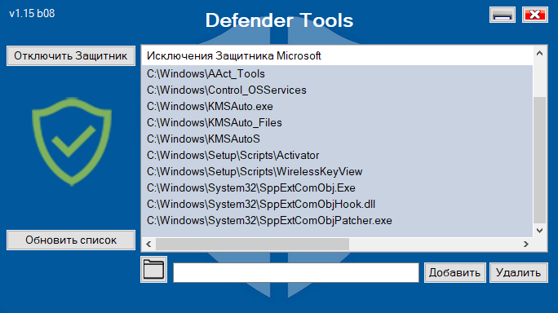Viewport: 558px width, 313px height.
Task: Open the folder browse icon
Action: pyautogui.click(x=153, y=269)
